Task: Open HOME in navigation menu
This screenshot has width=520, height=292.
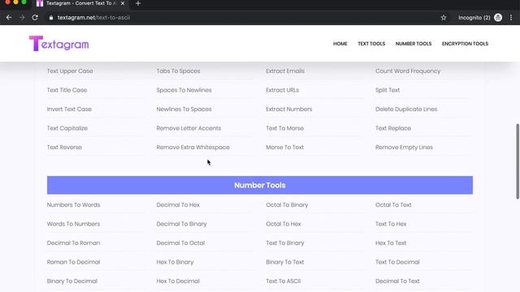Action: (x=340, y=44)
